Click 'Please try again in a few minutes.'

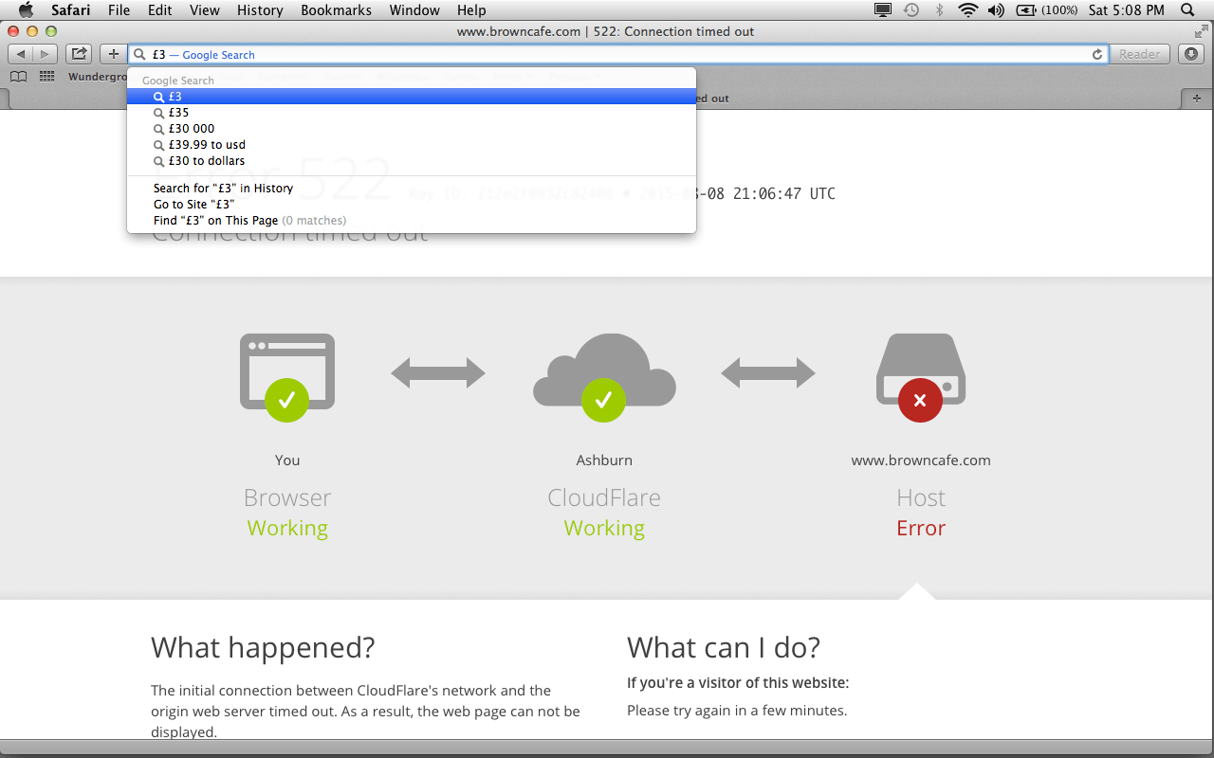737,711
